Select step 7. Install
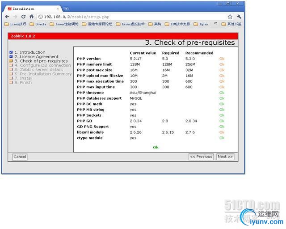The image size is (286, 229). coord(23,78)
